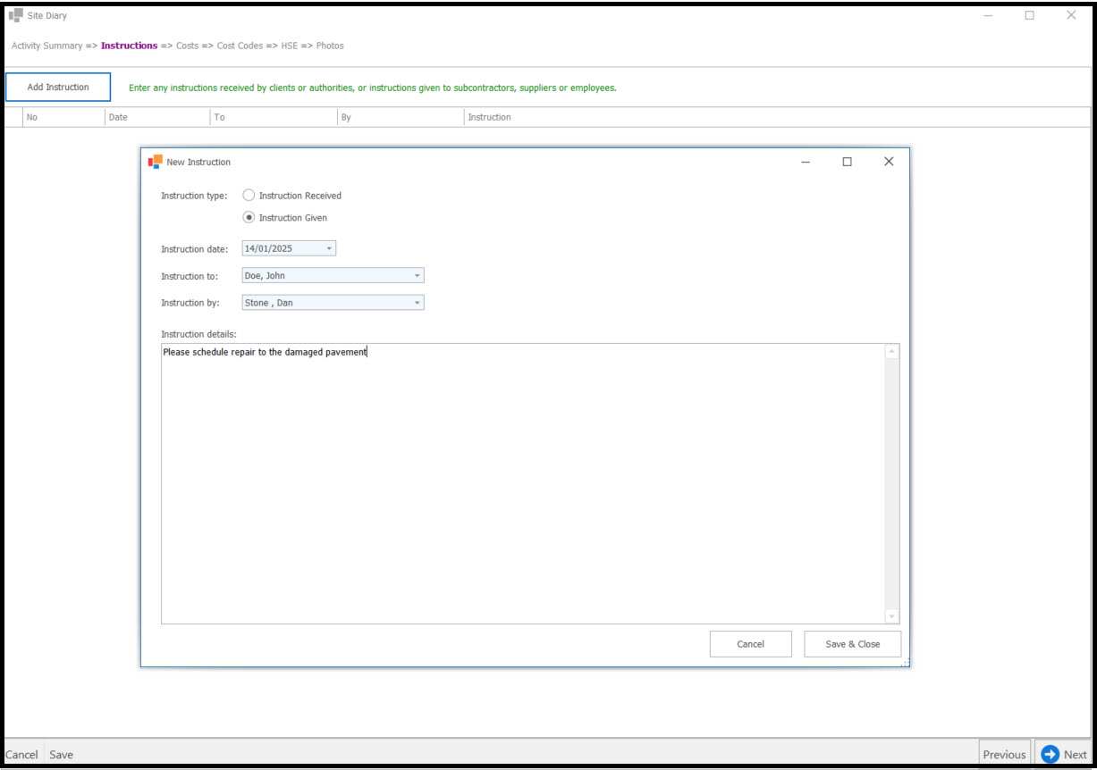
Task: Close the New Instruction dialog
Action: tap(888, 162)
